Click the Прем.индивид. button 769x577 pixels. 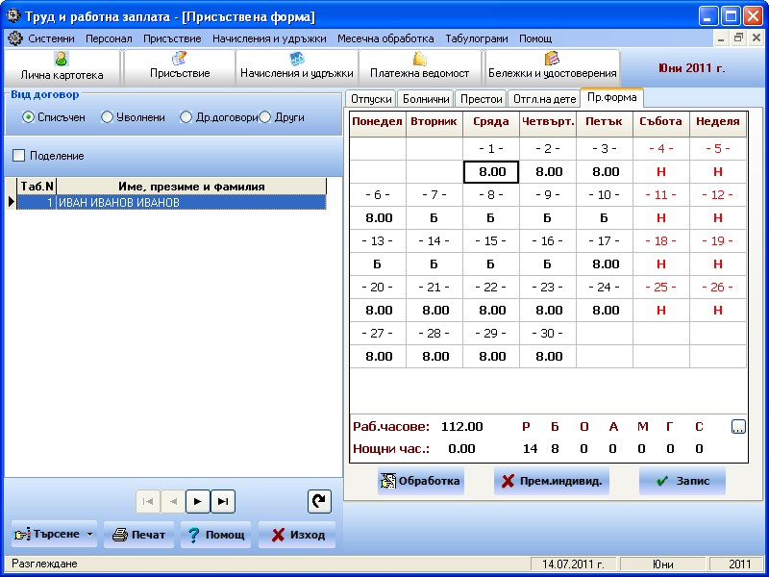[551, 481]
